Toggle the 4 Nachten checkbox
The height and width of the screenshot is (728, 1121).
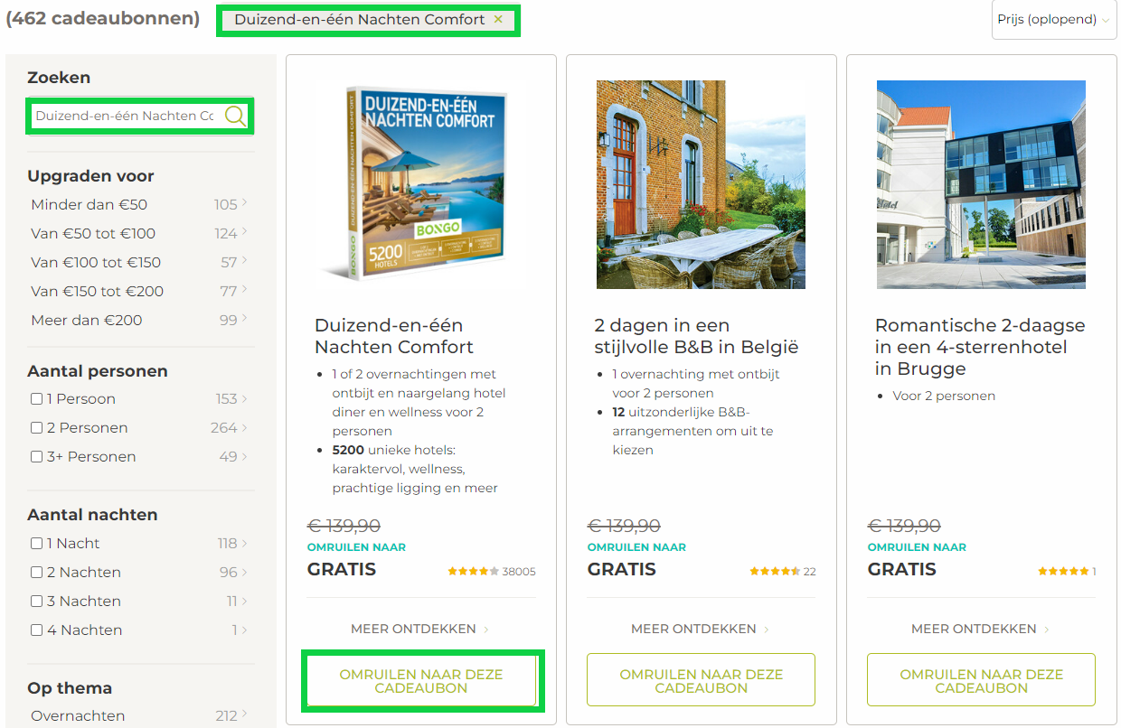37,630
